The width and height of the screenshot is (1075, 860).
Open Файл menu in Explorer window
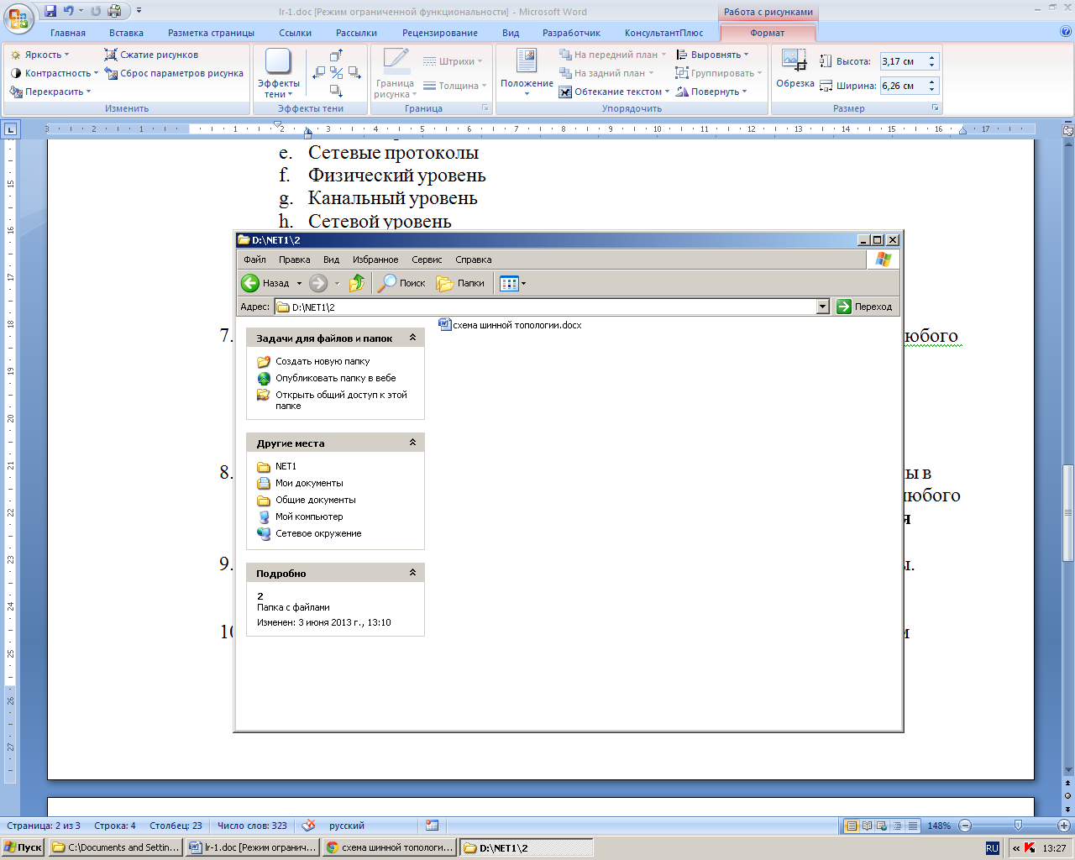point(254,260)
